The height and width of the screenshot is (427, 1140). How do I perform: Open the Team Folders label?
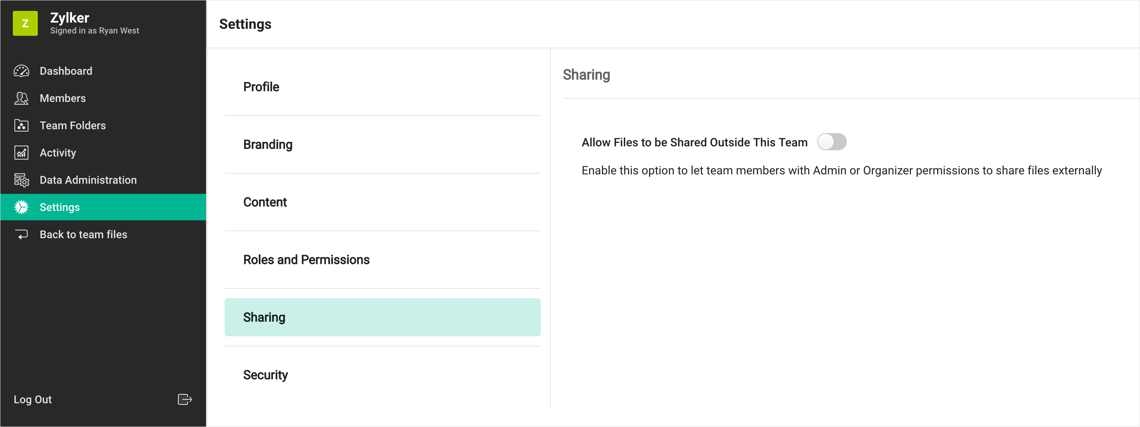click(x=72, y=126)
